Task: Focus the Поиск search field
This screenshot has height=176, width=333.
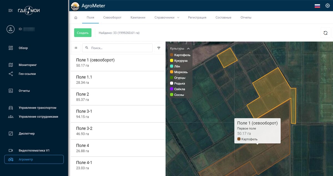Action: [x=117, y=48]
